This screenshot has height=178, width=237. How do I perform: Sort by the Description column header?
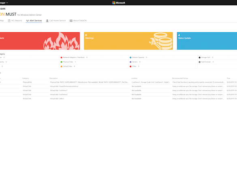(x=53, y=78)
